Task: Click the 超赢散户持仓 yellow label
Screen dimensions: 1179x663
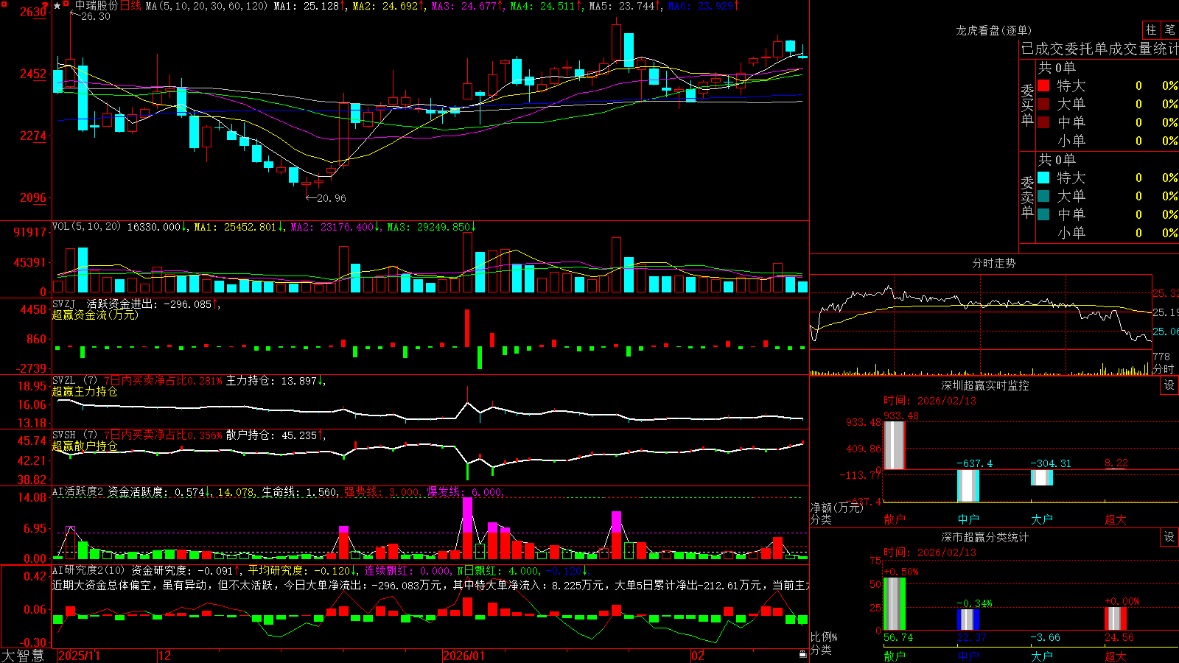Action: coord(85,446)
